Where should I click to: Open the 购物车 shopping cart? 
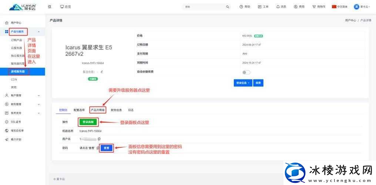[319, 7]
